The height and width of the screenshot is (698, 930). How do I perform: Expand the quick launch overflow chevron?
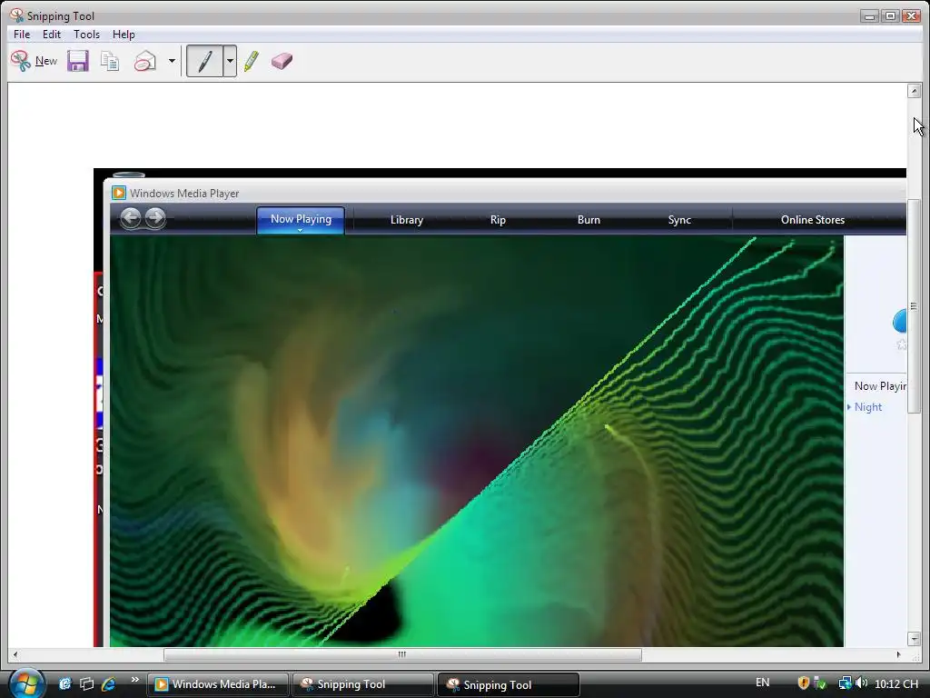(x=134, y=680)
